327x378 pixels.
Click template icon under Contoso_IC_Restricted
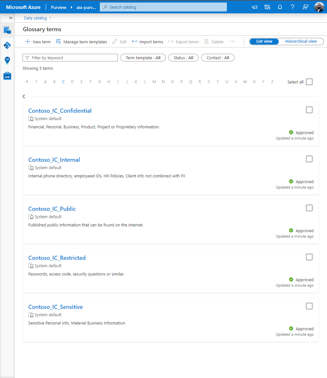point(31,266)
